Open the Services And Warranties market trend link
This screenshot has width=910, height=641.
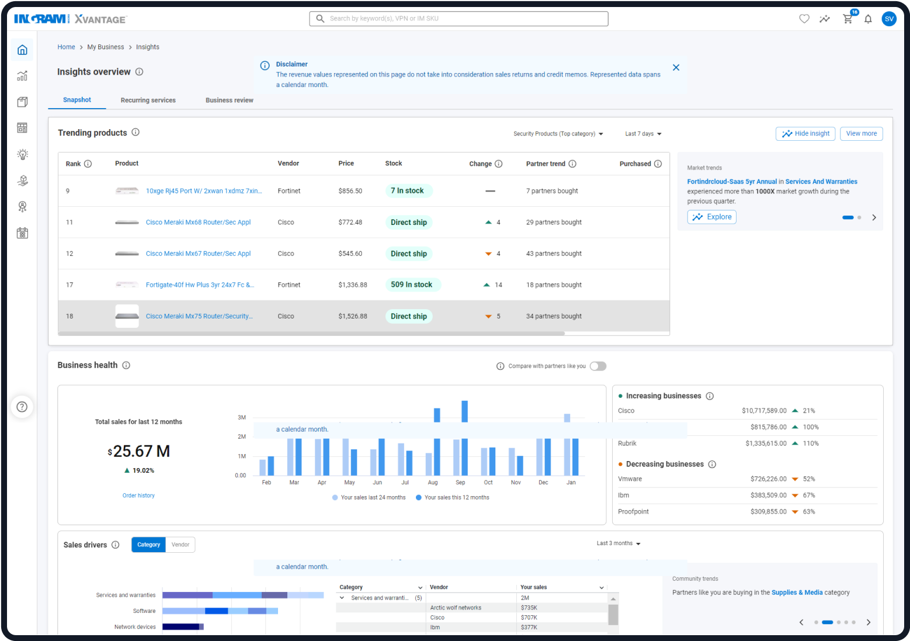pyautogui.click(x=821, y=182)
